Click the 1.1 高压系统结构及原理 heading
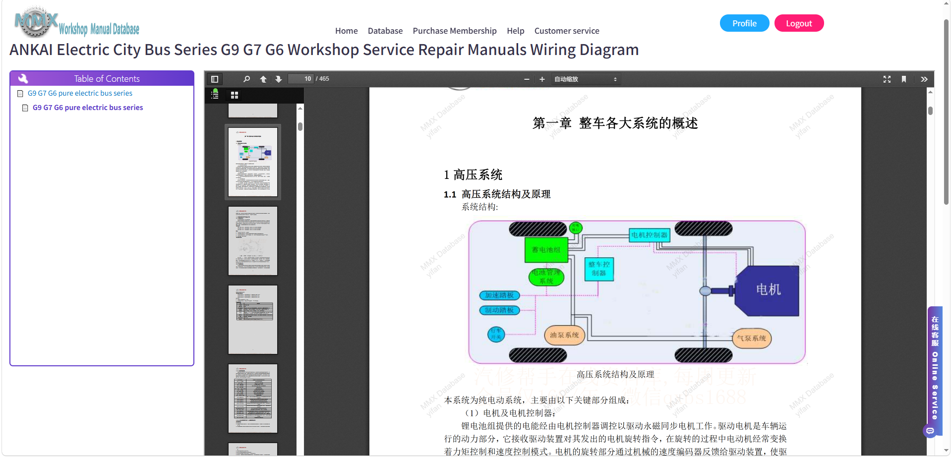This screenshot has width=952, height=457. tap(497, 194)
